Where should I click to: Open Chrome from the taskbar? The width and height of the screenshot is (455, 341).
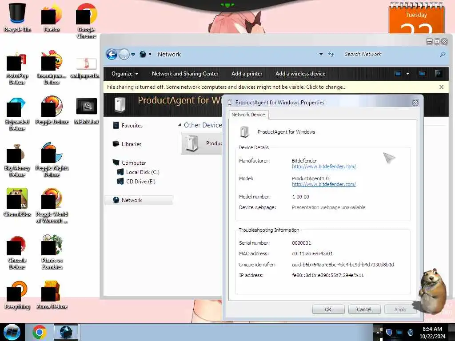click(x=40, y=332)
